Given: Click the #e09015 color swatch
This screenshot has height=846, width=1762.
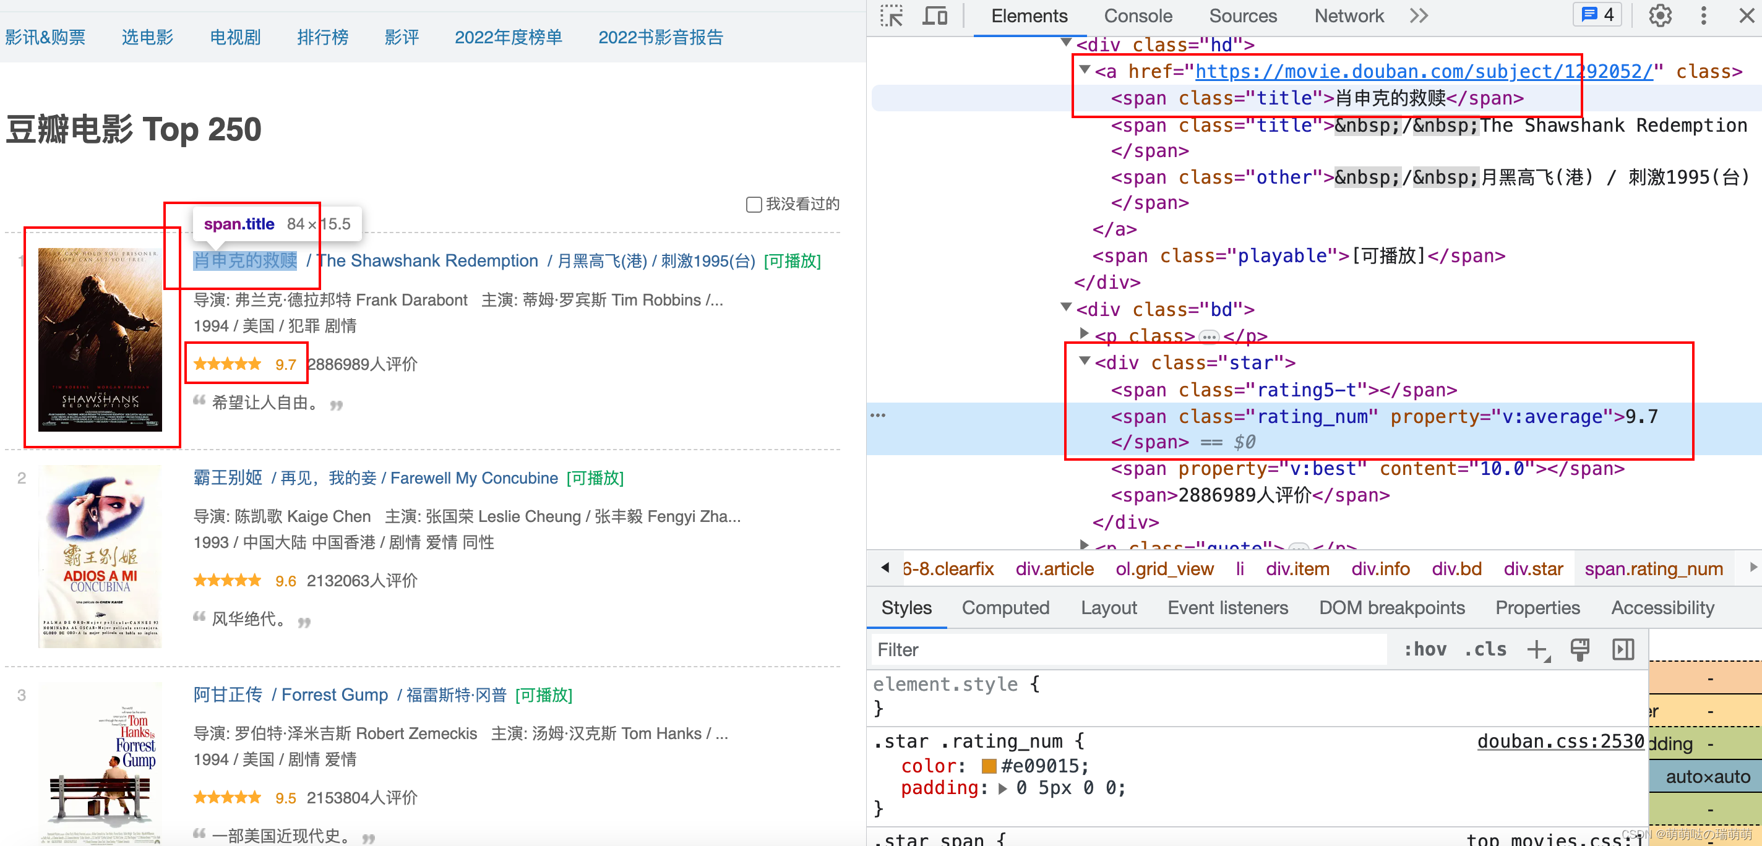Looking at the screenshot, I should pos(989,766).
